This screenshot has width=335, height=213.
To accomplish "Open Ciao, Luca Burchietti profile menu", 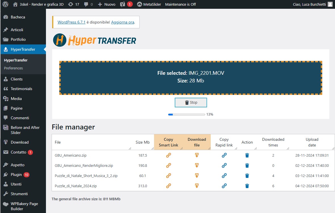I will (x=313, y=4).
